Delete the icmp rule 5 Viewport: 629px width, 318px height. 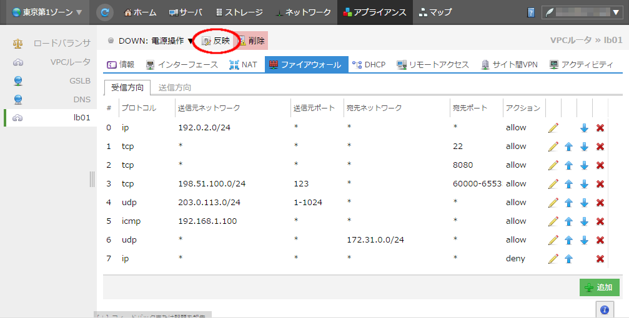click(600, 221)
